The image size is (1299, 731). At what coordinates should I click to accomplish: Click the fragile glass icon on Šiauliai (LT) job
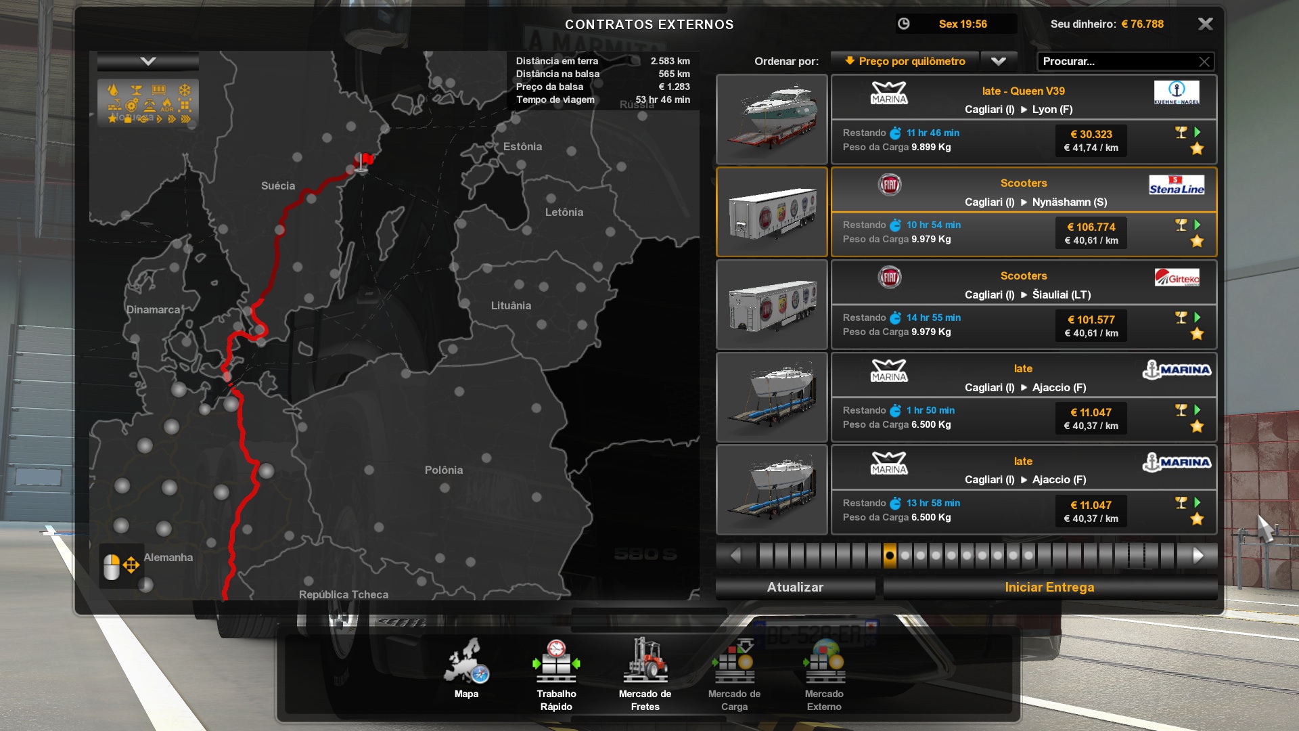[x=1181, y=317]
